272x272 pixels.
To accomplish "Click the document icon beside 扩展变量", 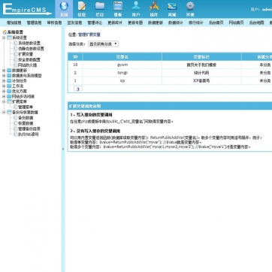I will (16, 54).
